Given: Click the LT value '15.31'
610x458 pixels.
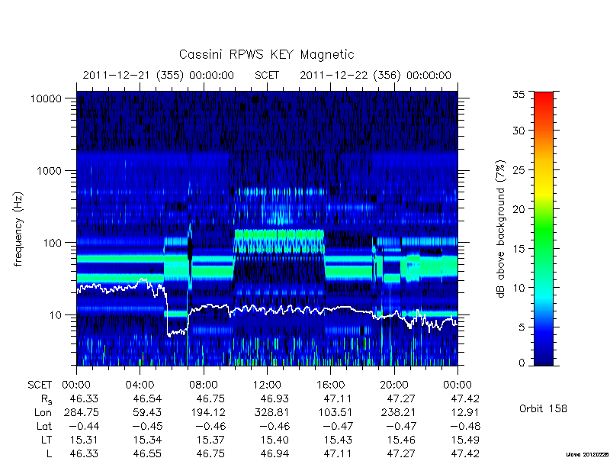Looking at the screenshot, I should point(84,440).
